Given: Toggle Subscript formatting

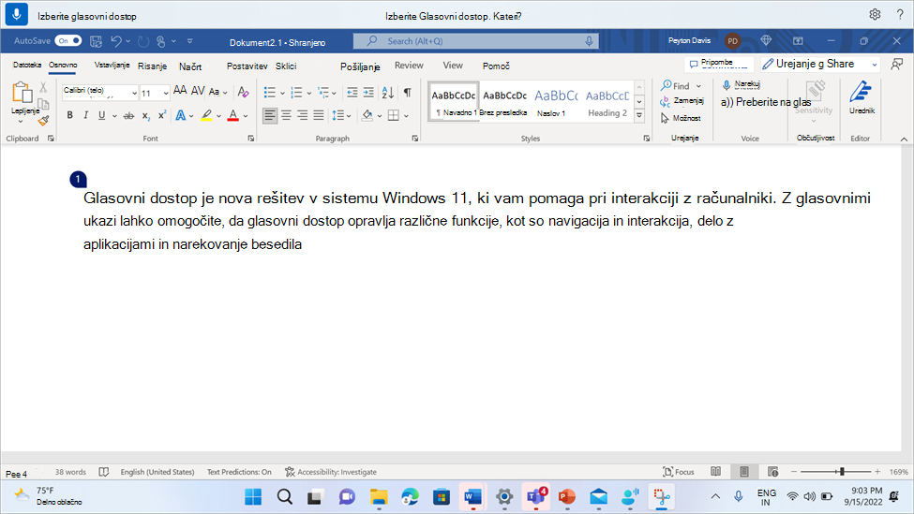Looking at the screenshot, I should [146, 116].
